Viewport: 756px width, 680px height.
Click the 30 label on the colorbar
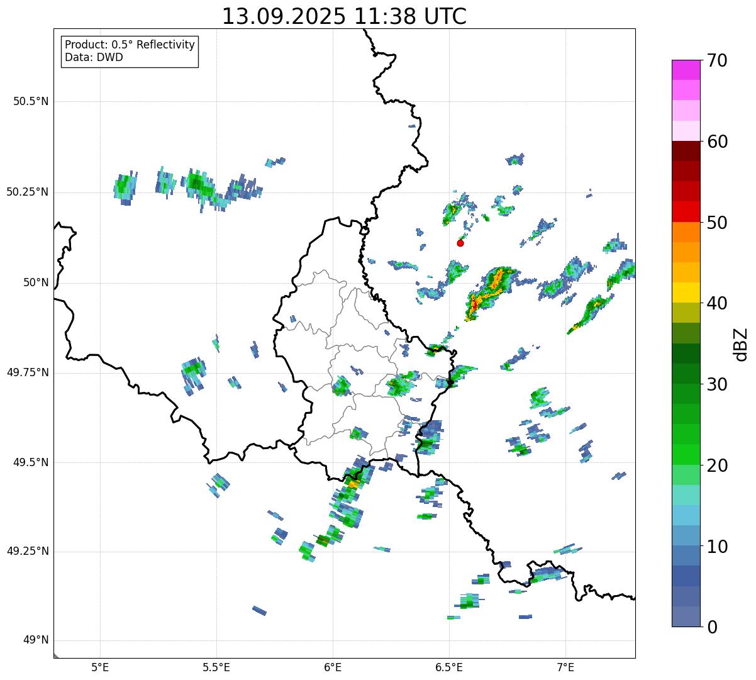(716, 384)
